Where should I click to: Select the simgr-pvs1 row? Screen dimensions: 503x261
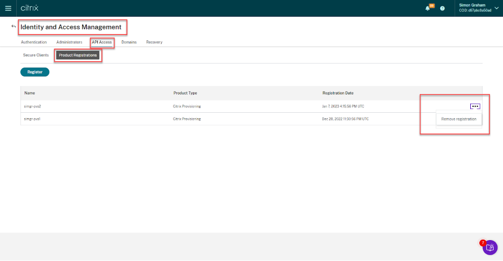pyautogui.click(x=33, y=119)
